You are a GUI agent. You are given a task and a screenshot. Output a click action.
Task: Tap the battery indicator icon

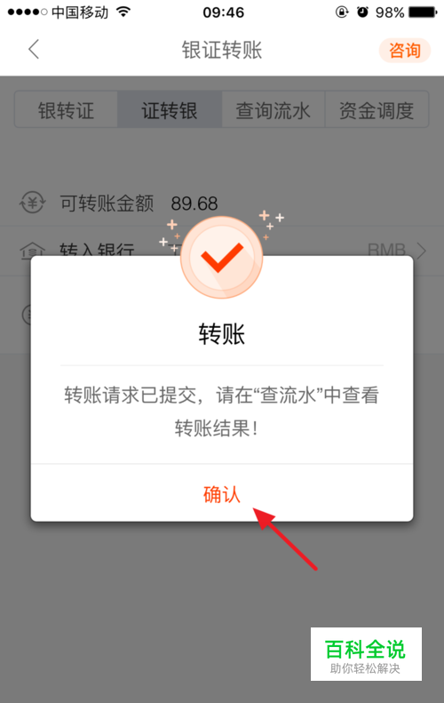[x=423, y=12]
